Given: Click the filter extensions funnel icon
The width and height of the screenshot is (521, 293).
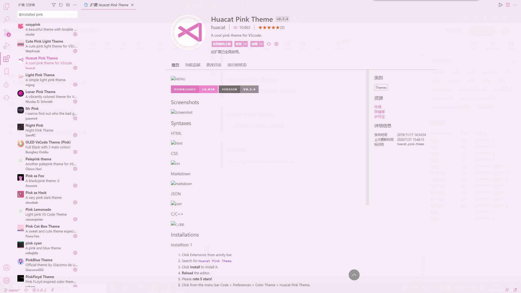Looking at the screenshot, I should (54, 5).
